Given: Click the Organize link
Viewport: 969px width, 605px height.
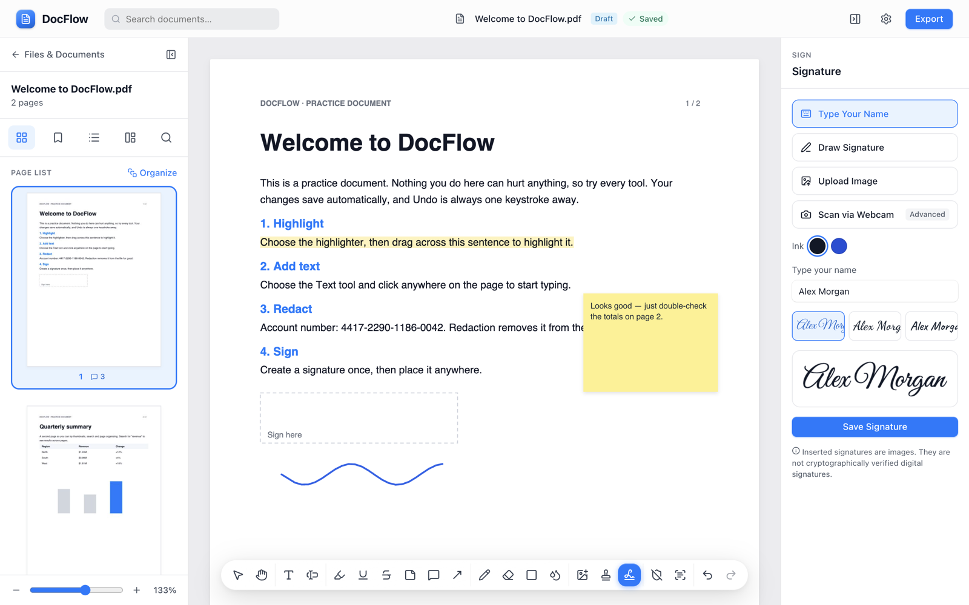Looking at the screenshot, I should 152,173.
